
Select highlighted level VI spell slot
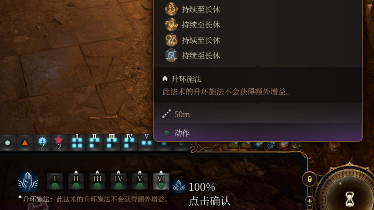(161, 181)
